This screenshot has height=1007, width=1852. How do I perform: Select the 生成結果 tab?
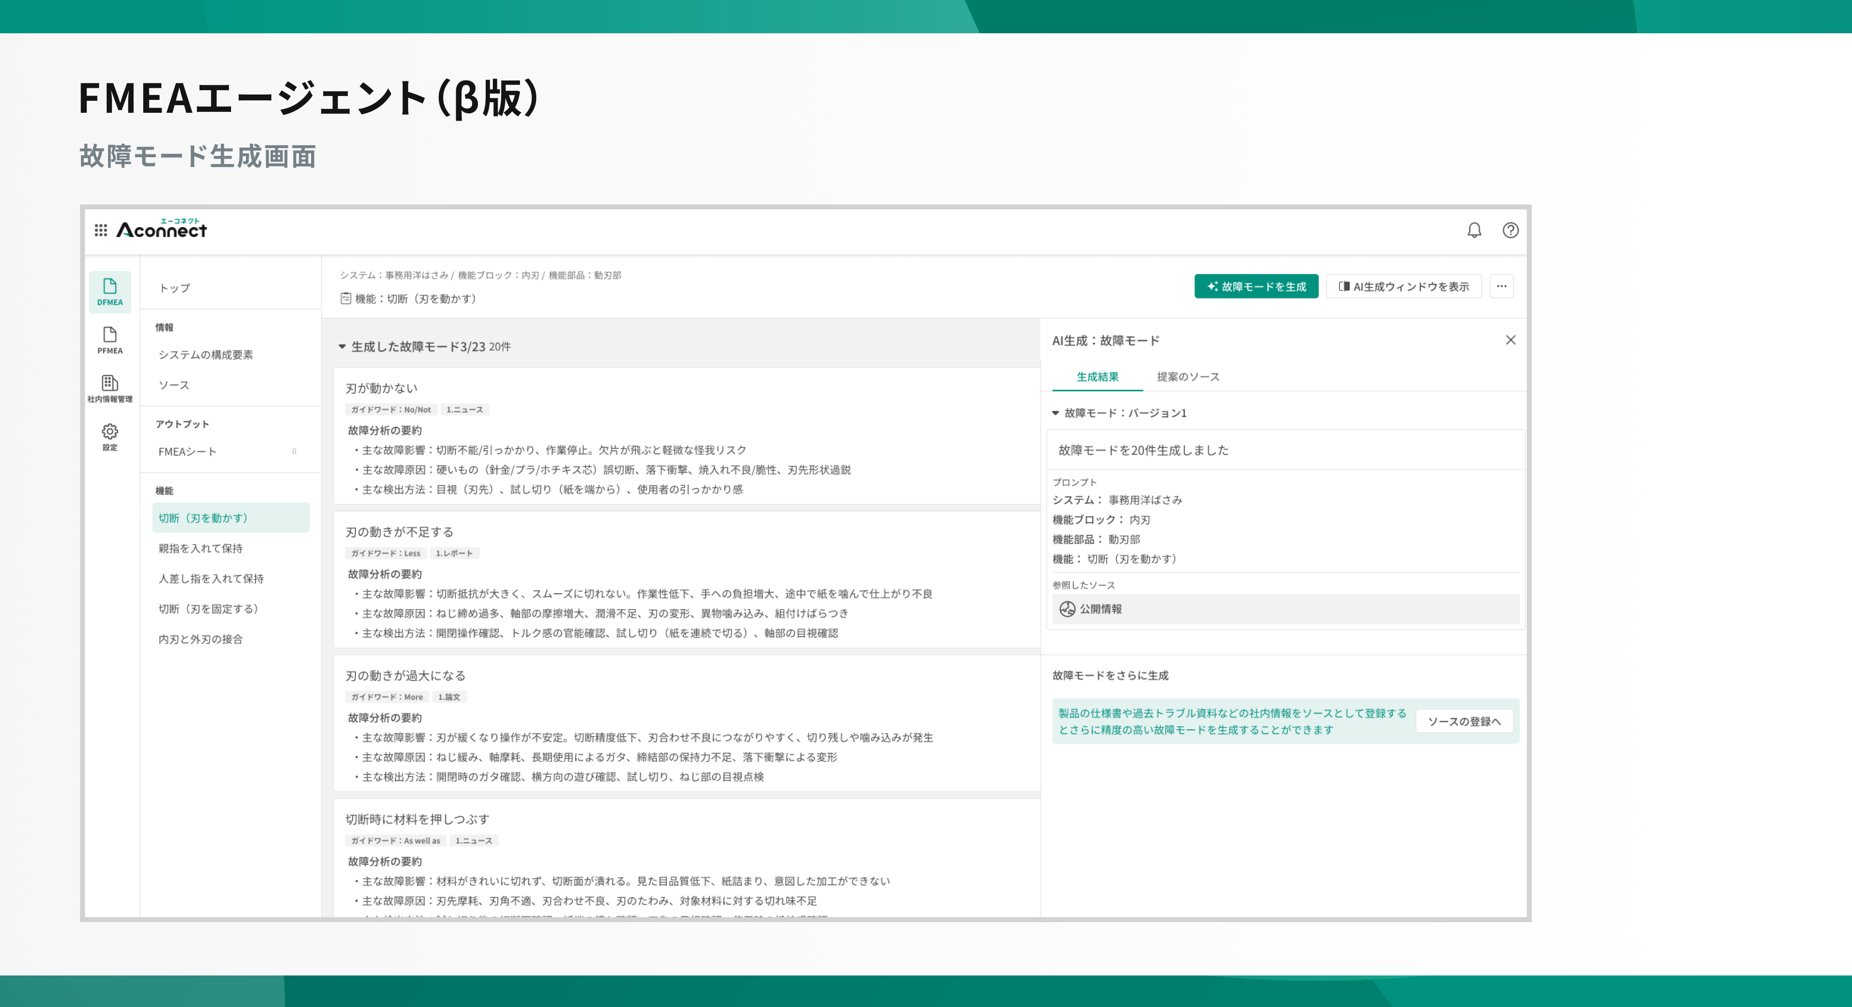(1097, 377)
